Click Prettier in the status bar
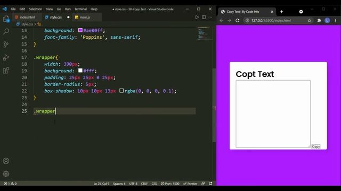341x191 pixels. [190, 184]
